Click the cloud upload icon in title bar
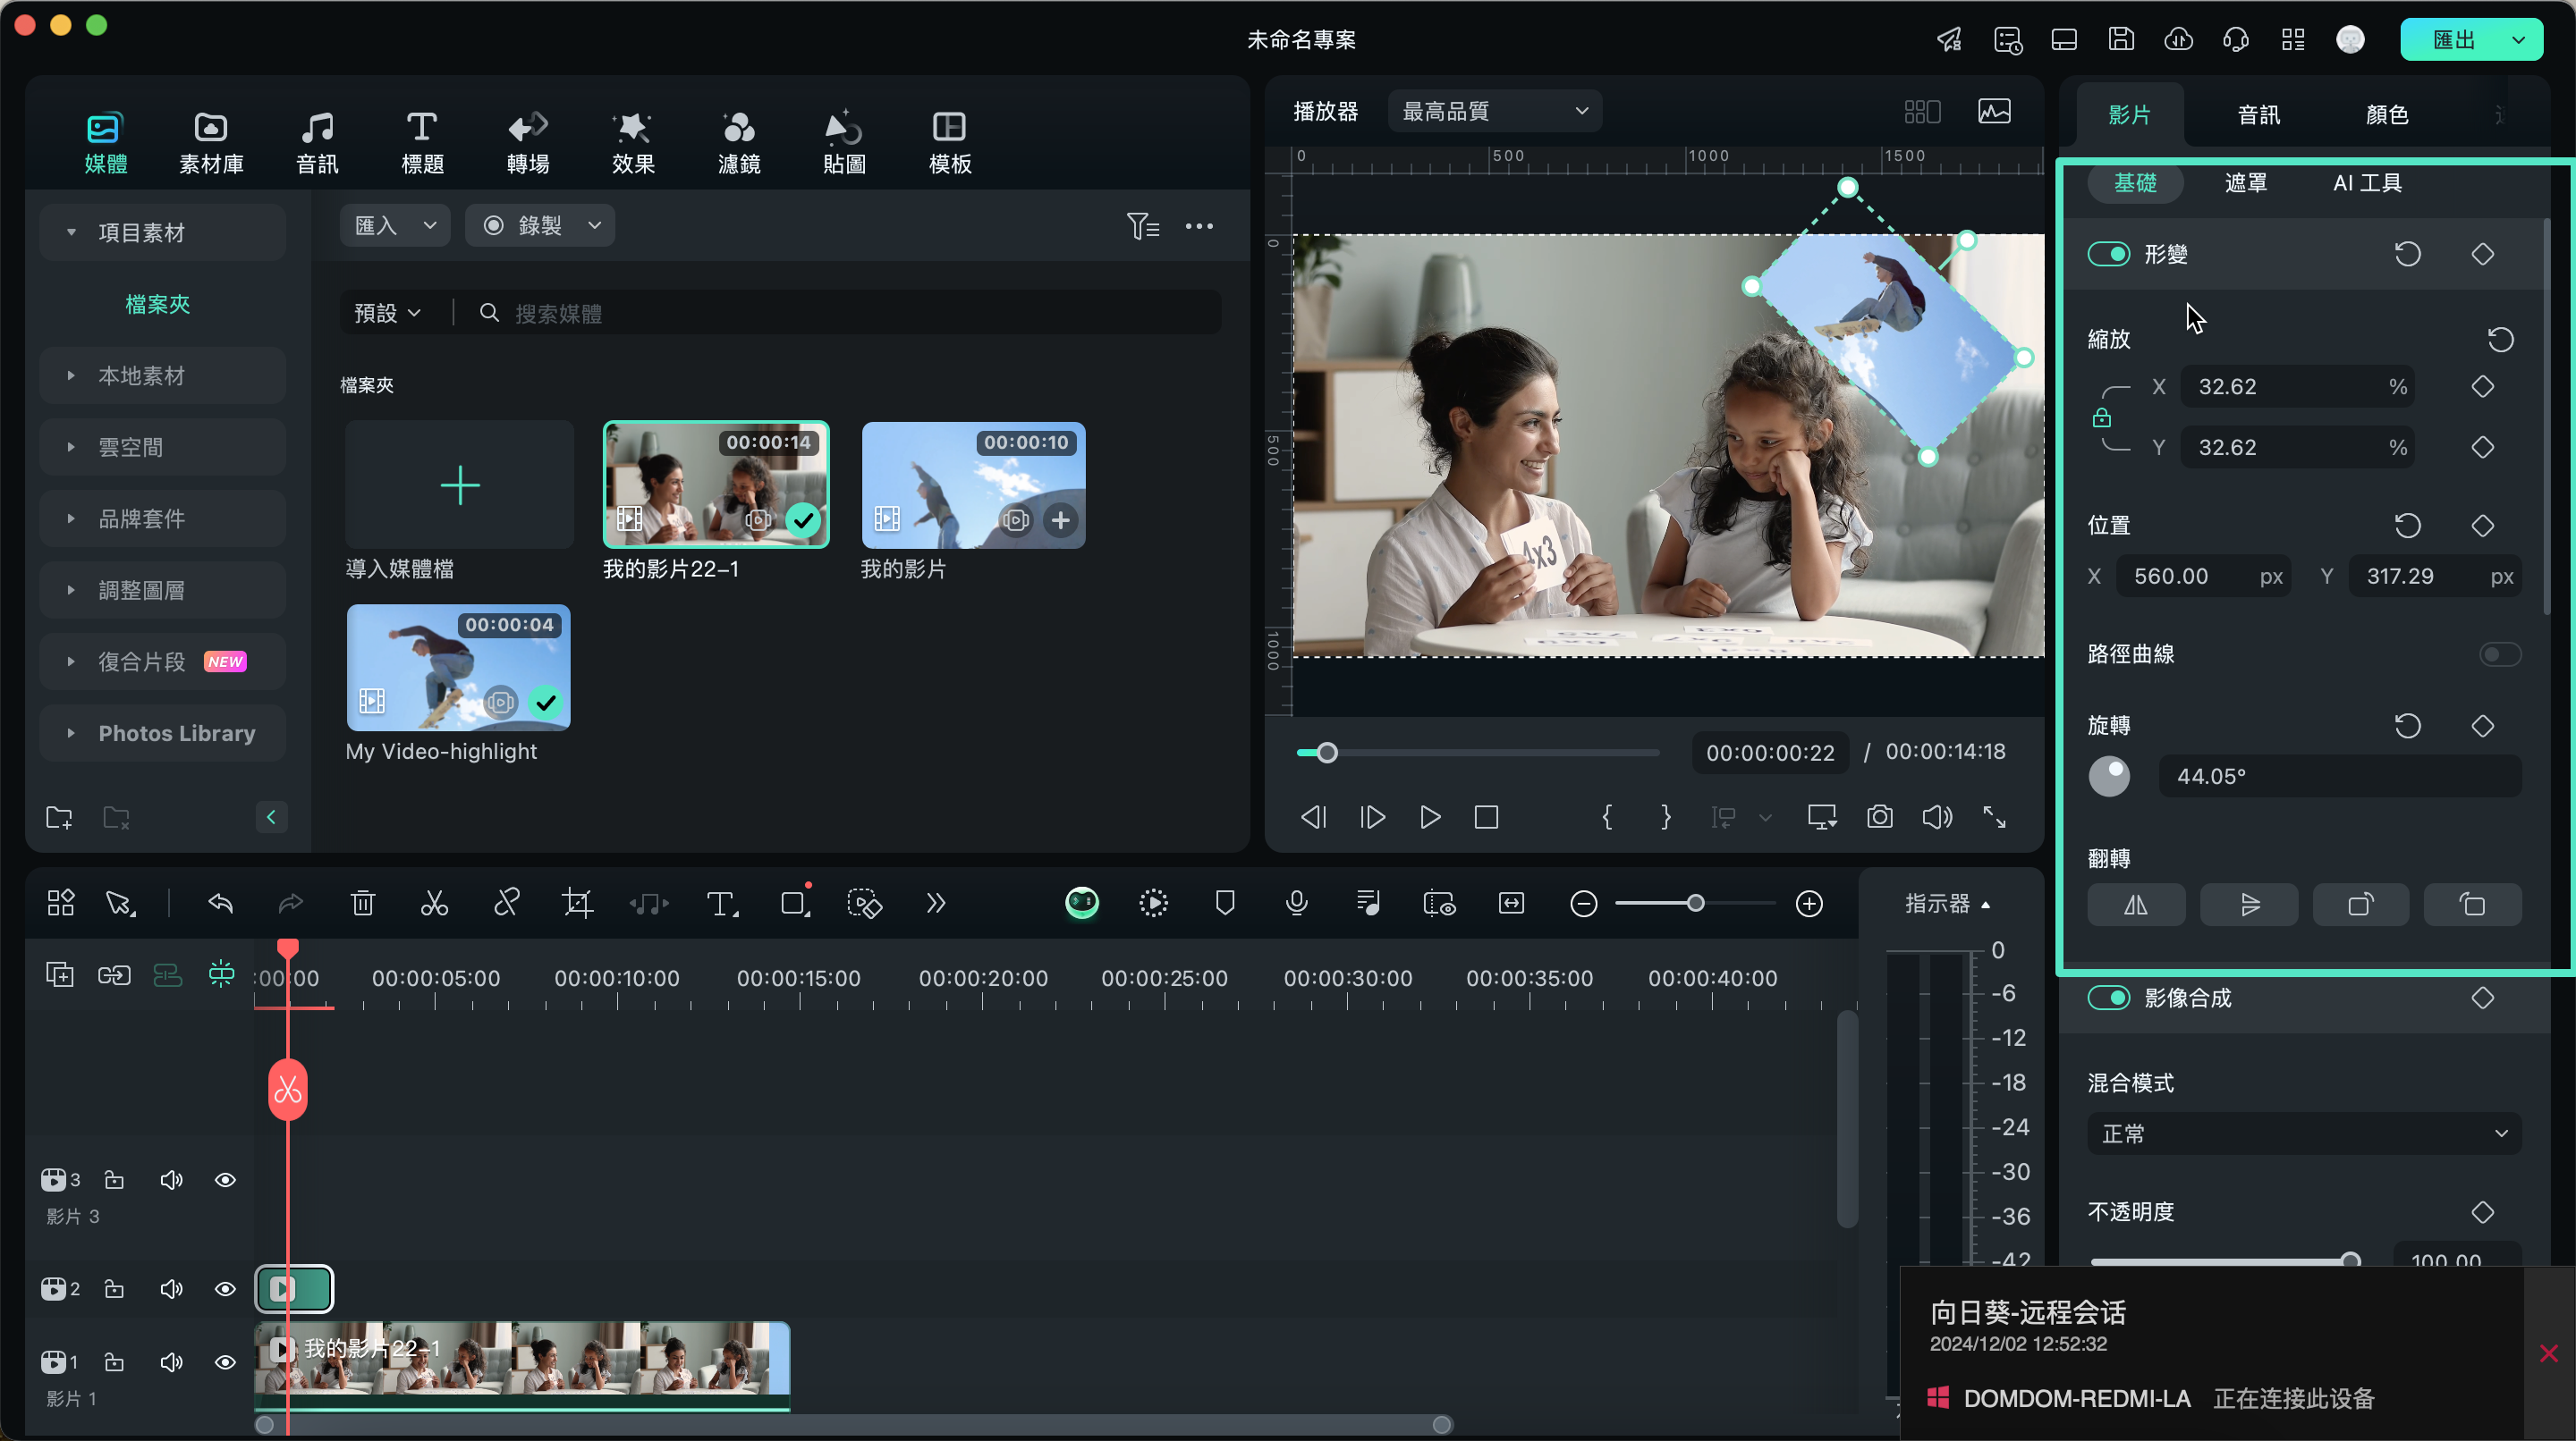 point(2179,40)
